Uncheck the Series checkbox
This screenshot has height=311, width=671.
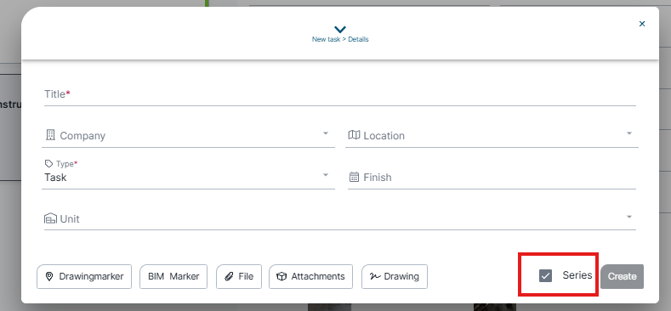pos(546,276)
